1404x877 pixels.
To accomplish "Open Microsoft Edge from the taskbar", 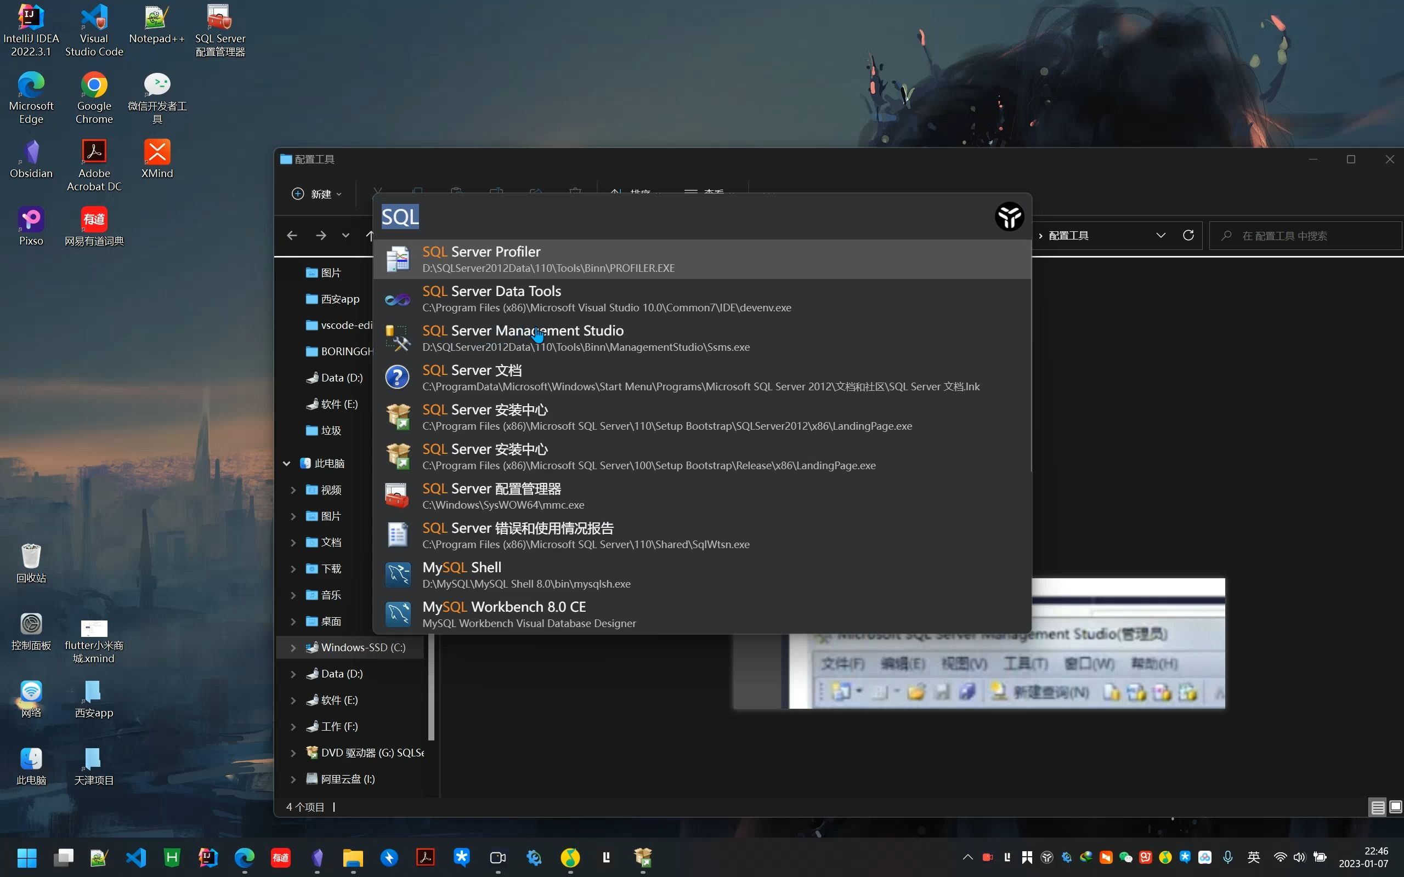I will 244,857.
